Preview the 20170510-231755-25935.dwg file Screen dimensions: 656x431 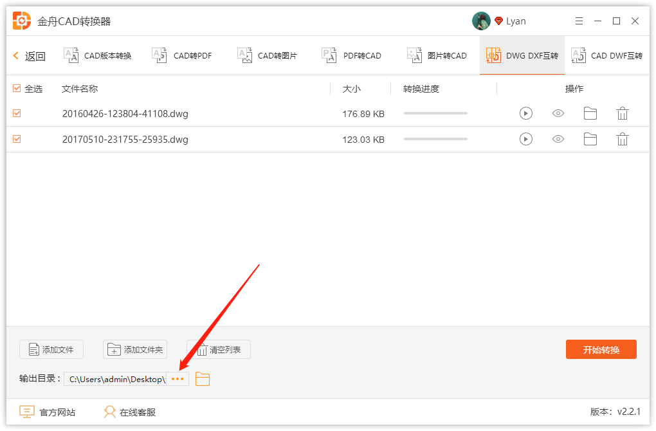click(558, 139)
